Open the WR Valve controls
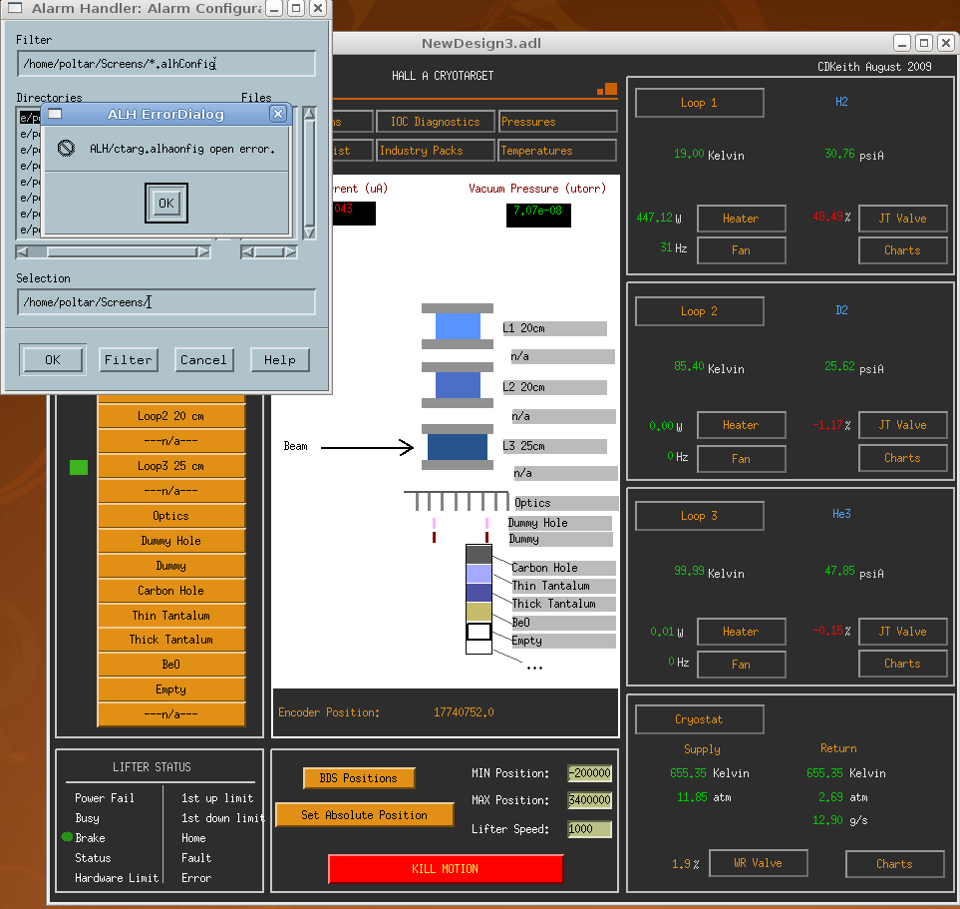 [x=758, y=864]
